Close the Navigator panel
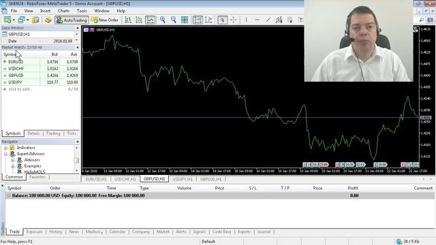 pos(78,142)
